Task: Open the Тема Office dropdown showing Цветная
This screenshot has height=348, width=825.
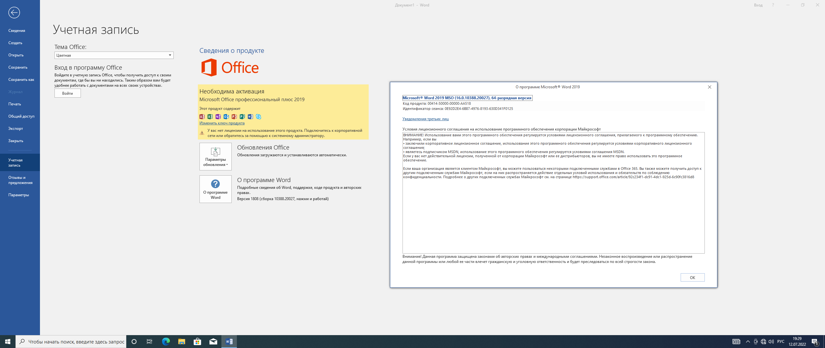Action: [114, 55]
